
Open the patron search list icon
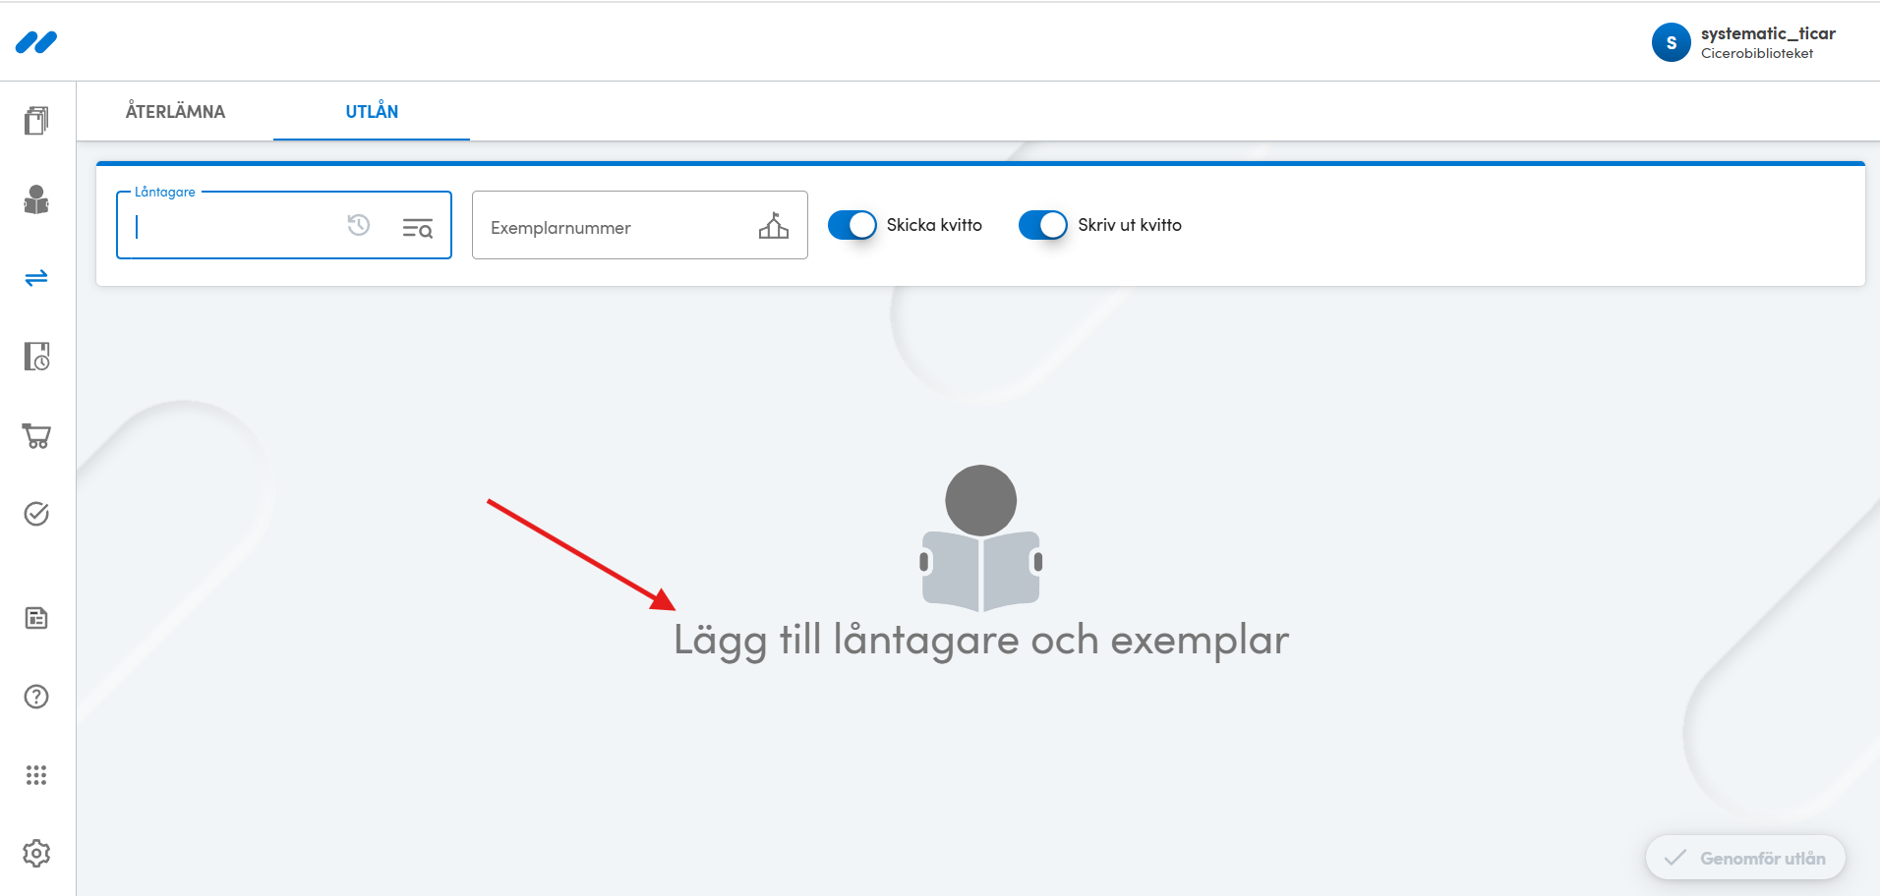418,228
